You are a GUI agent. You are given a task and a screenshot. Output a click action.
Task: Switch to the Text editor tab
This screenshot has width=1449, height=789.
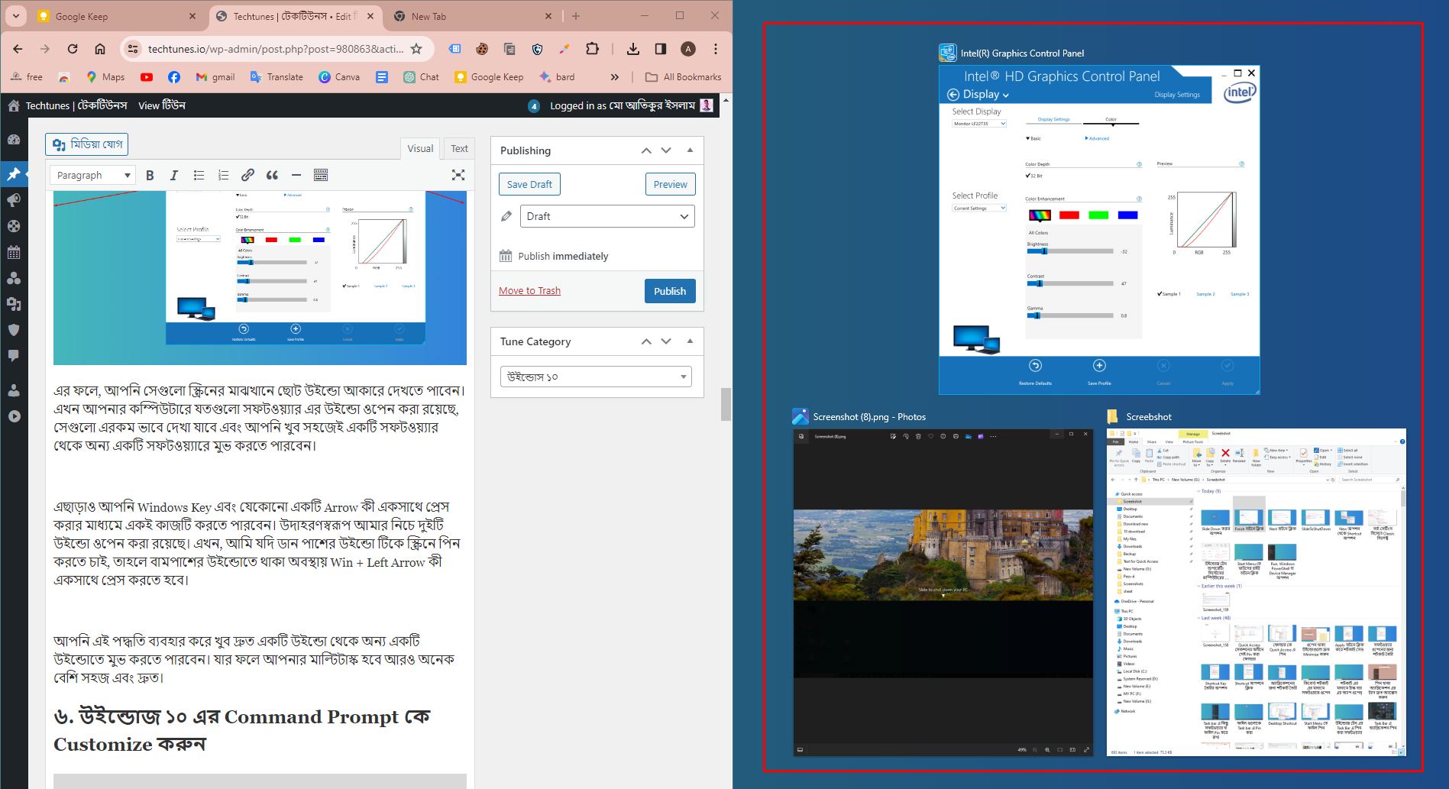[x=459, y=148]
